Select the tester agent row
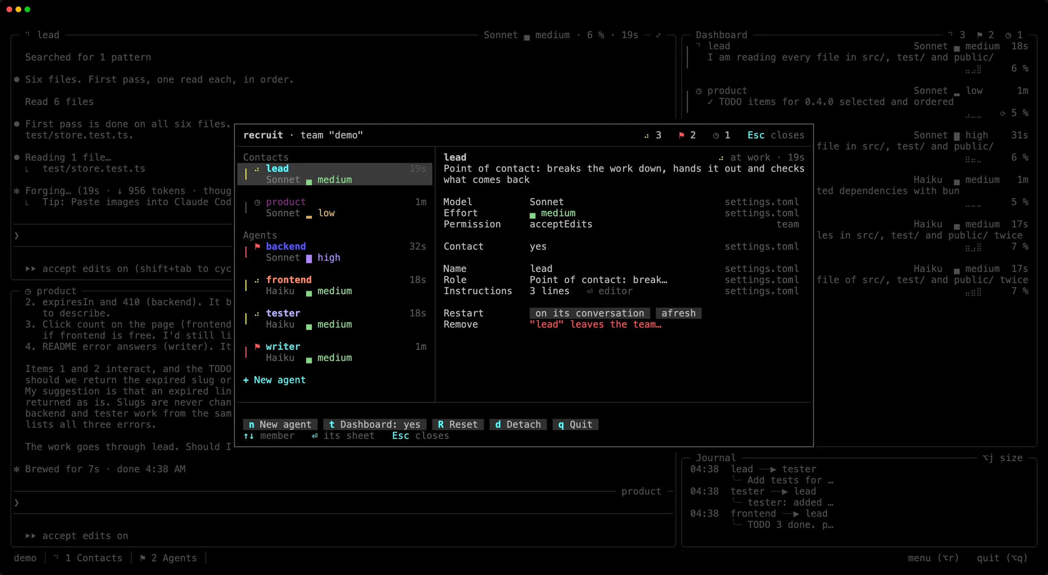The image size is (1048, 575). click(x=335, y=319)
